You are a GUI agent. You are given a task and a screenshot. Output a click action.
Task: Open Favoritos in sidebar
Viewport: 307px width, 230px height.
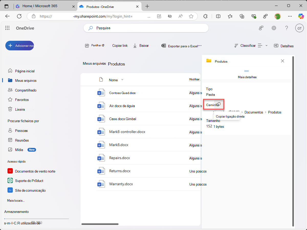tap(18, 100)
